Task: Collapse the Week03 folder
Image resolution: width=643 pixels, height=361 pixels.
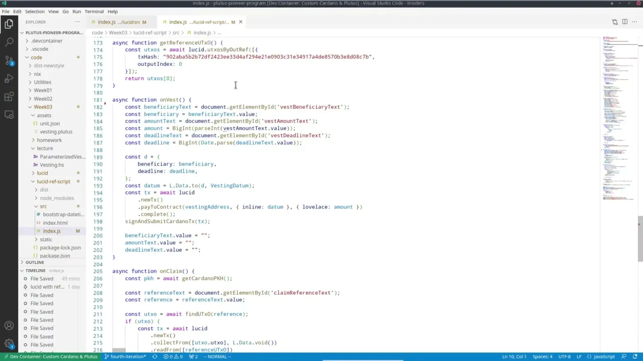Action: (43, 107)
